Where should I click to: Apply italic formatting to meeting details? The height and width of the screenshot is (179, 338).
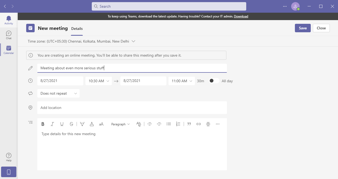pos(52,124)
